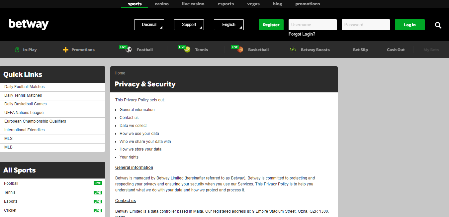The image size is (449, 217).
Task: Expand the Decimal odds format dropdown
Action: coord(149,25)
